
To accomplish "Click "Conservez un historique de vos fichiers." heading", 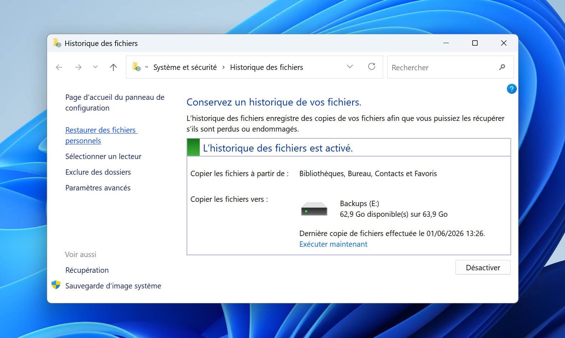I will (x=274, y=102).
